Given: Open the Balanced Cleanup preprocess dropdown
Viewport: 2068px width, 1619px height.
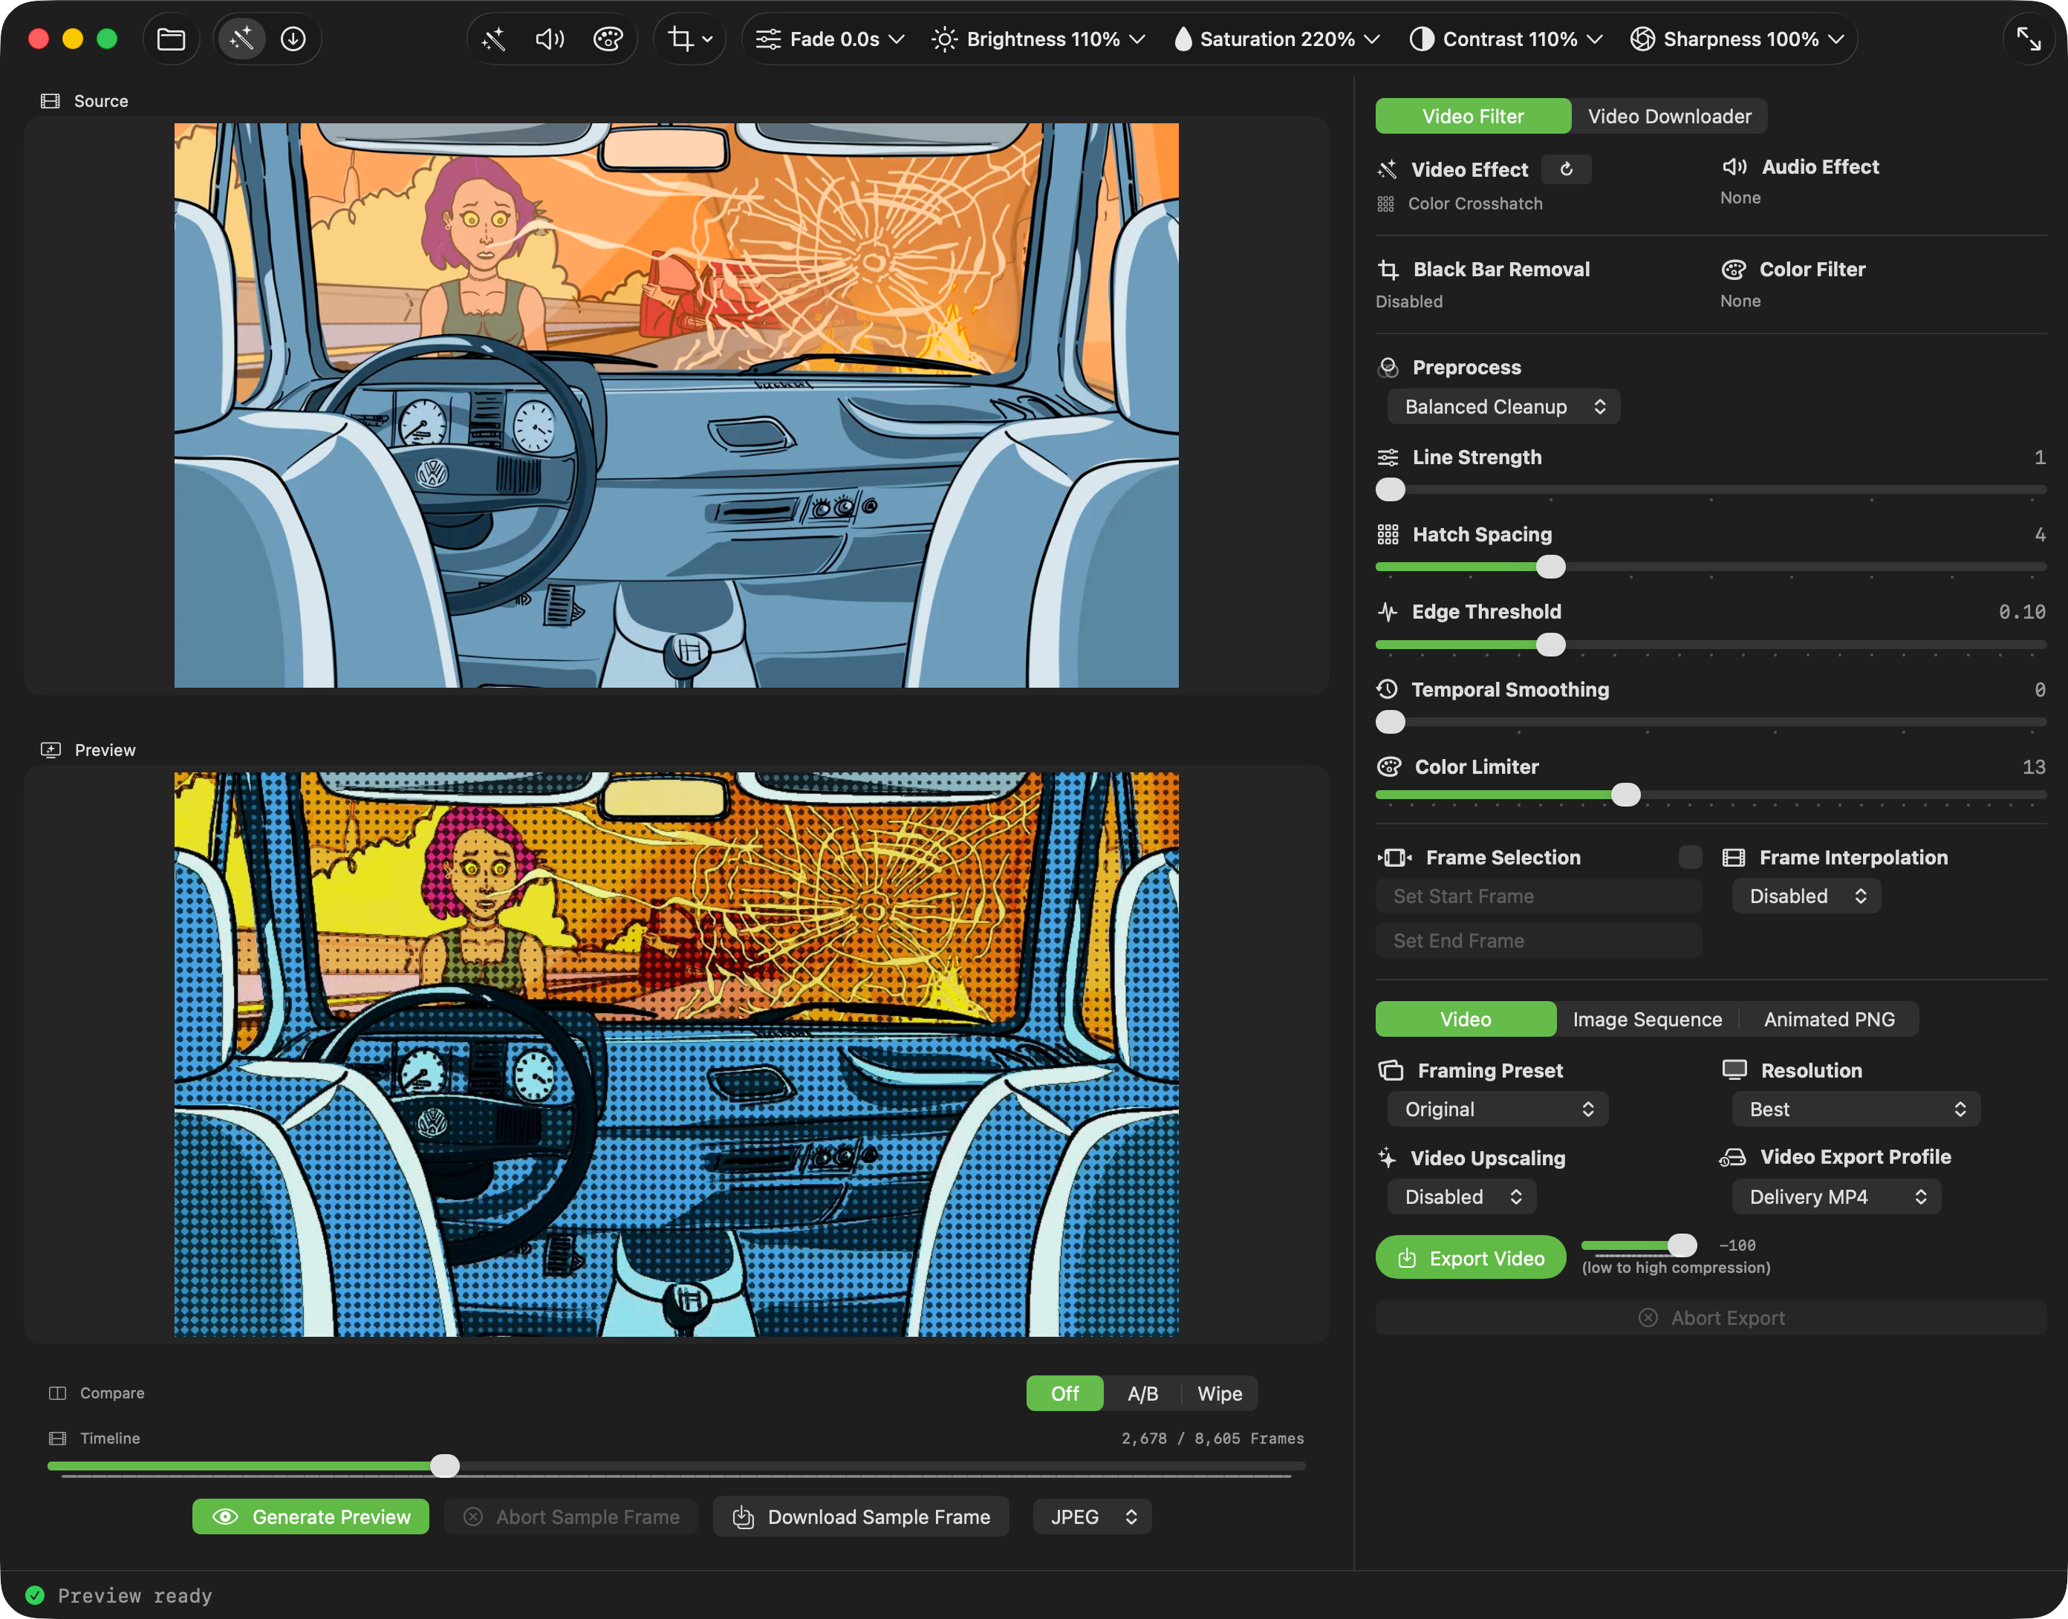Looking at the screenshot, I should pos(1502,405).
